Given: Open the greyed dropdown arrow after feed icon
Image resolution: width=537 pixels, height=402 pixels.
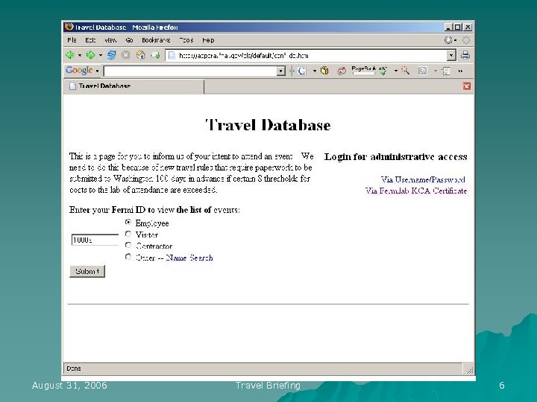Looking at the screenshot, I should (436, 71).
